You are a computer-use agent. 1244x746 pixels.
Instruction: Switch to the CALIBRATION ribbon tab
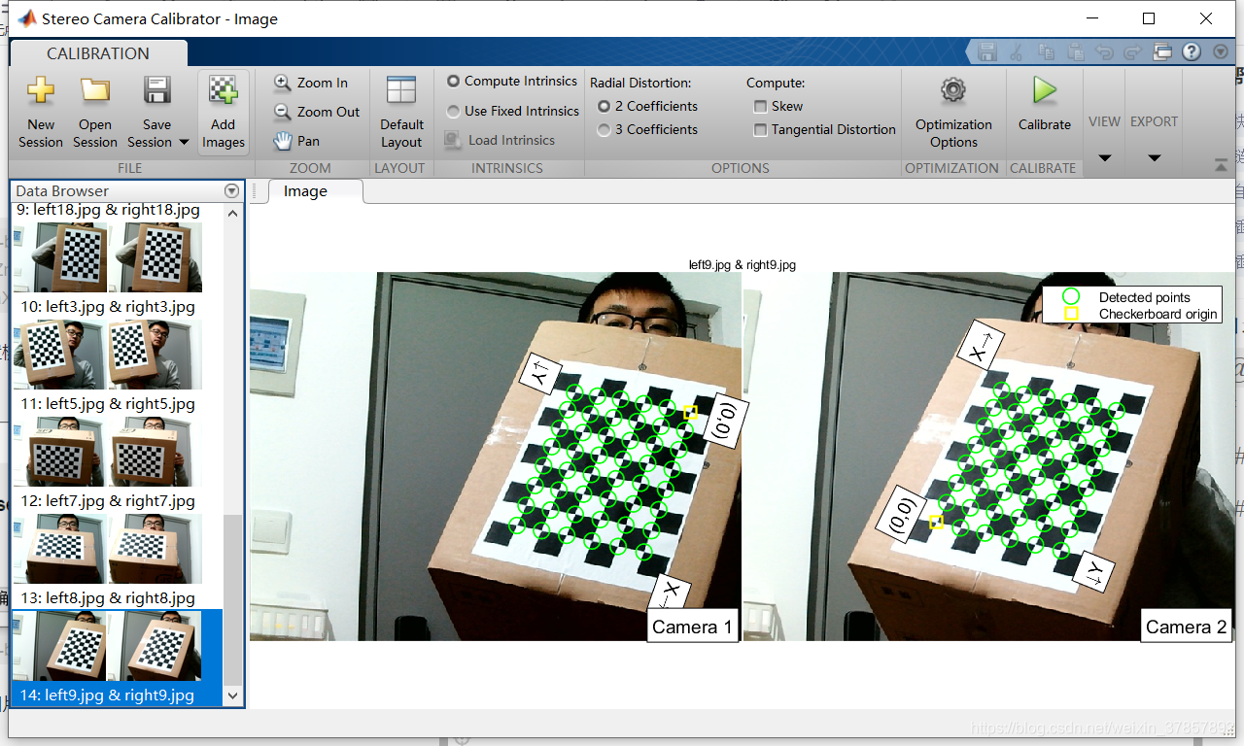pyautogui.click(x=98, y=53)
